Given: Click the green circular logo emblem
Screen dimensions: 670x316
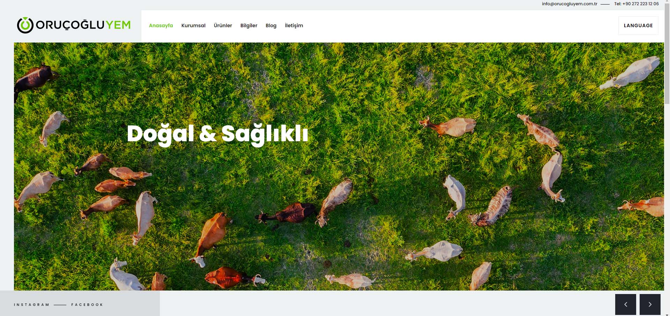Looking at the screenshot, I should [25, 25].
